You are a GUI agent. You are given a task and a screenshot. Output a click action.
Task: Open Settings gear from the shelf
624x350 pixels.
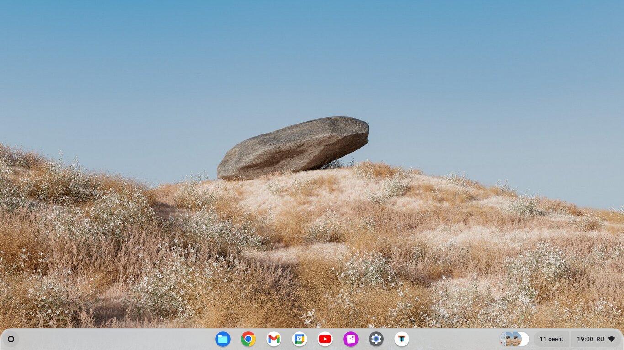click(376, 339)
